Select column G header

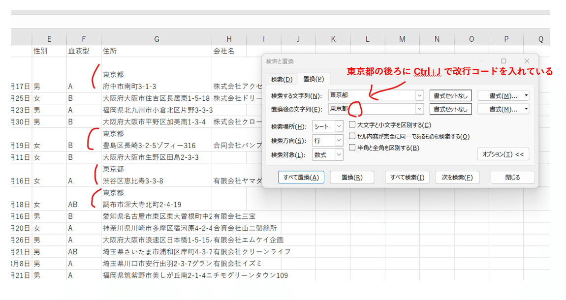coord(157,39)
